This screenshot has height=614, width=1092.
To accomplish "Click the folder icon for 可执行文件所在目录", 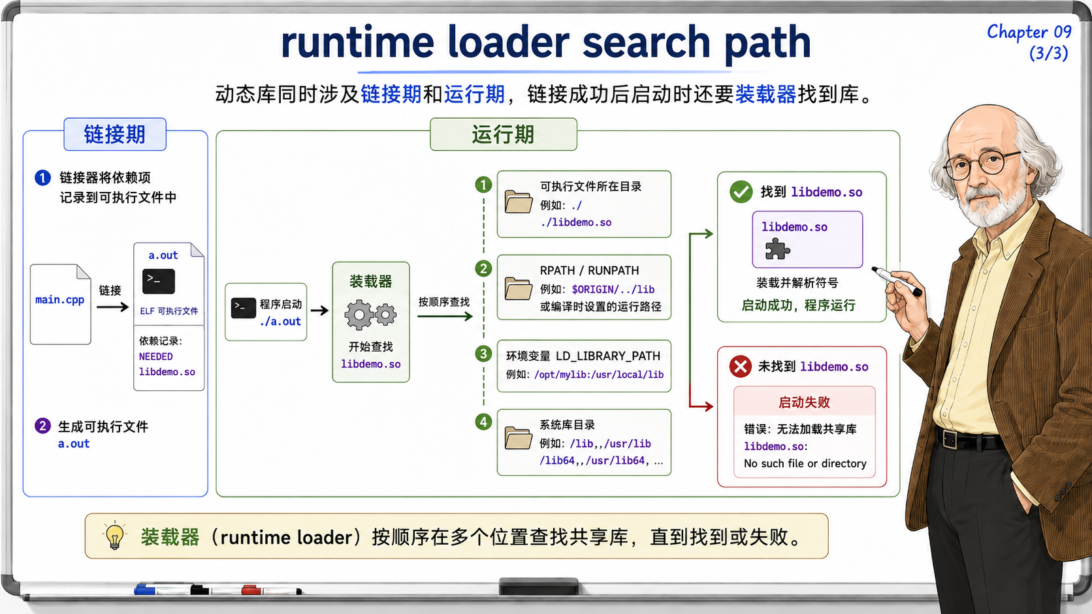I will tap(519, 202).
